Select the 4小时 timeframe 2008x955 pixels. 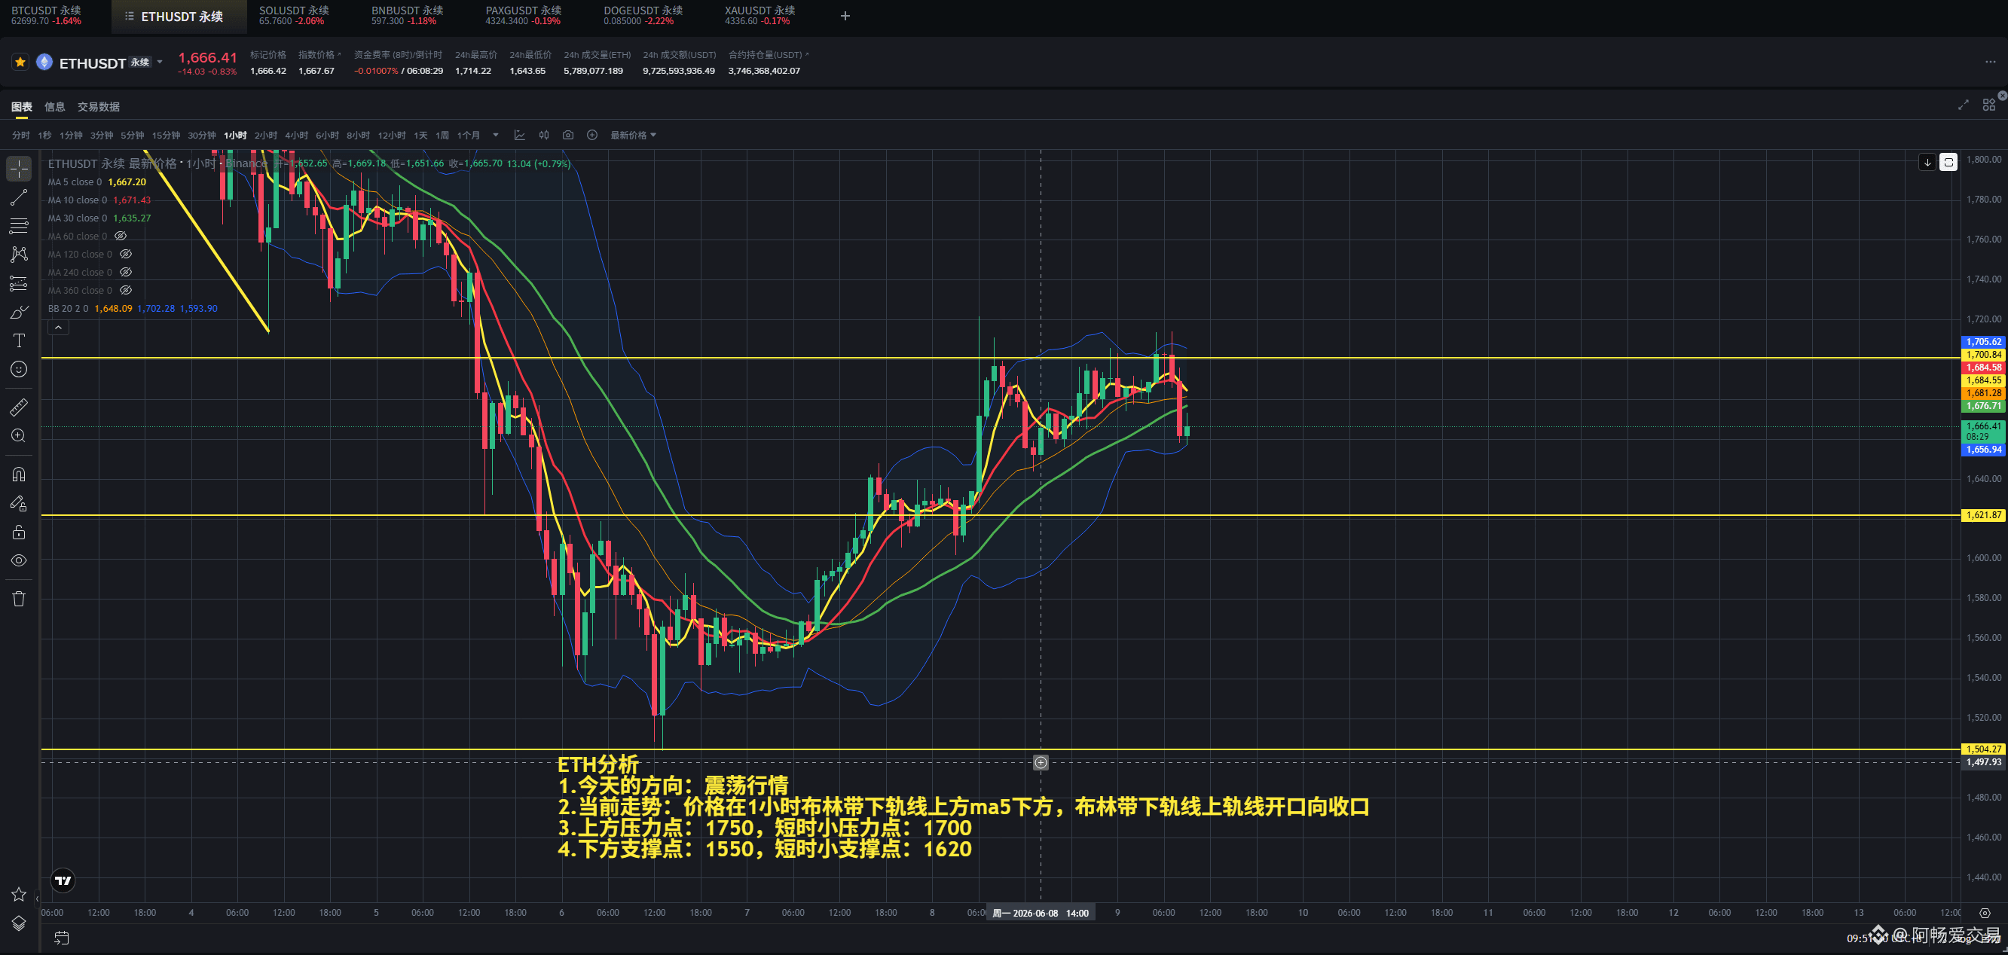[x=296, y=136]
